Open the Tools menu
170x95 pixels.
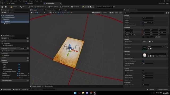pyautogui.click(x=36, y=1)
